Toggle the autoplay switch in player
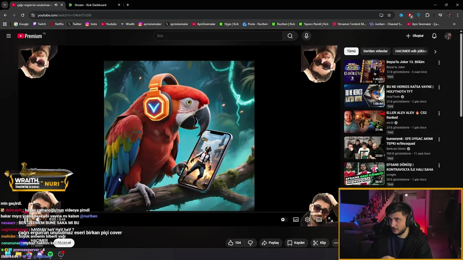The height and width of the screenshot is (260, 463). tap(283, 220)
